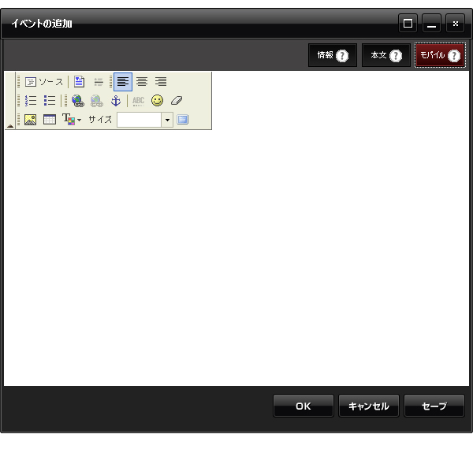Insert a numbered list
Screen dimensions: 473x449
click(x=31, y=101)
